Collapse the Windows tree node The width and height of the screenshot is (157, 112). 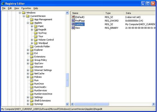pyautogui.click(x=20, y=13)
